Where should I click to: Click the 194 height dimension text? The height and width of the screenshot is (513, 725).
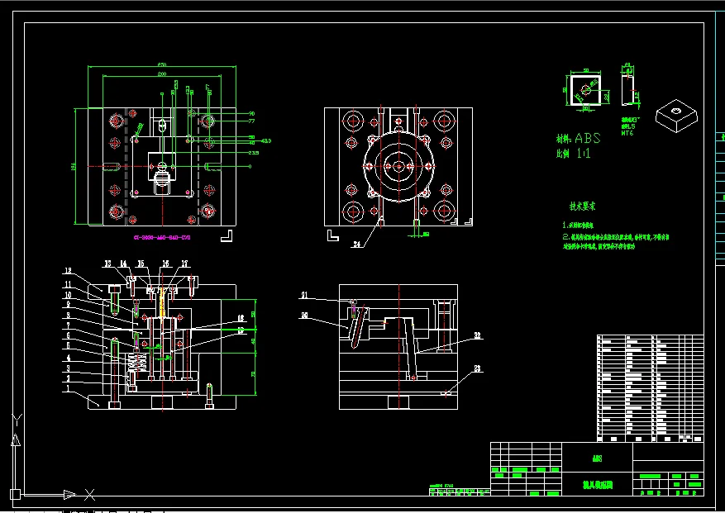pos(73,166)
